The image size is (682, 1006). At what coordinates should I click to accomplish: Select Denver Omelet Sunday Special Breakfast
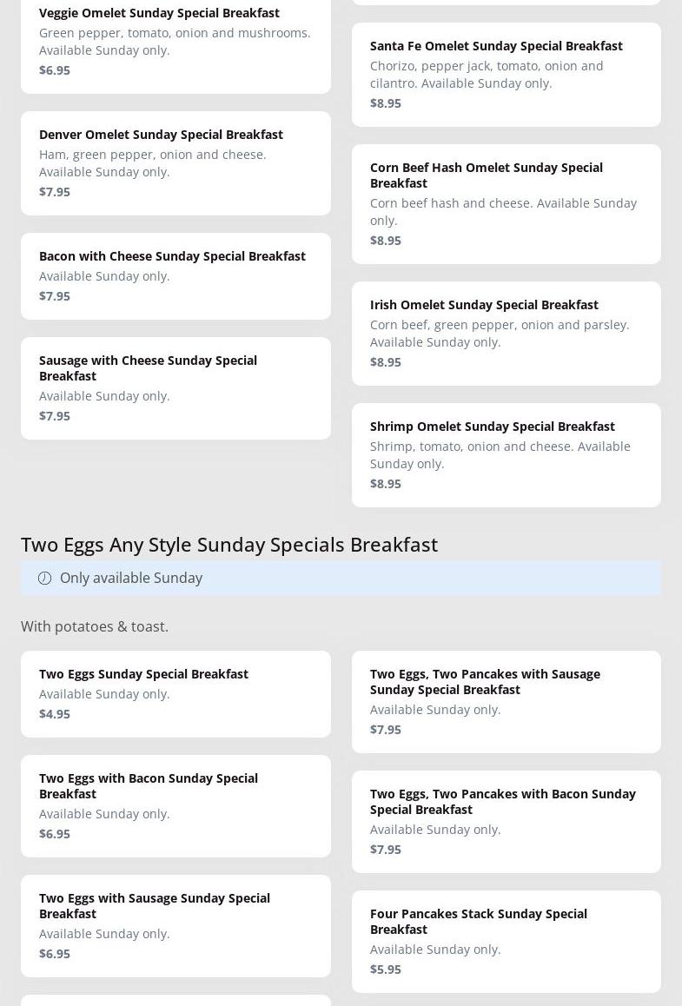pyautogui.click(x=161, y=135)
